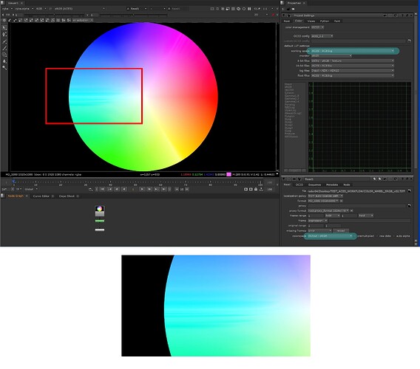Click the reload button

click(341, 230)
